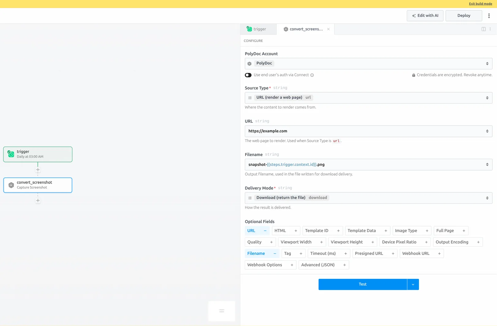The image size is (497, 326).
Task: Add the Template Data optional field
Action: (386, 231)
